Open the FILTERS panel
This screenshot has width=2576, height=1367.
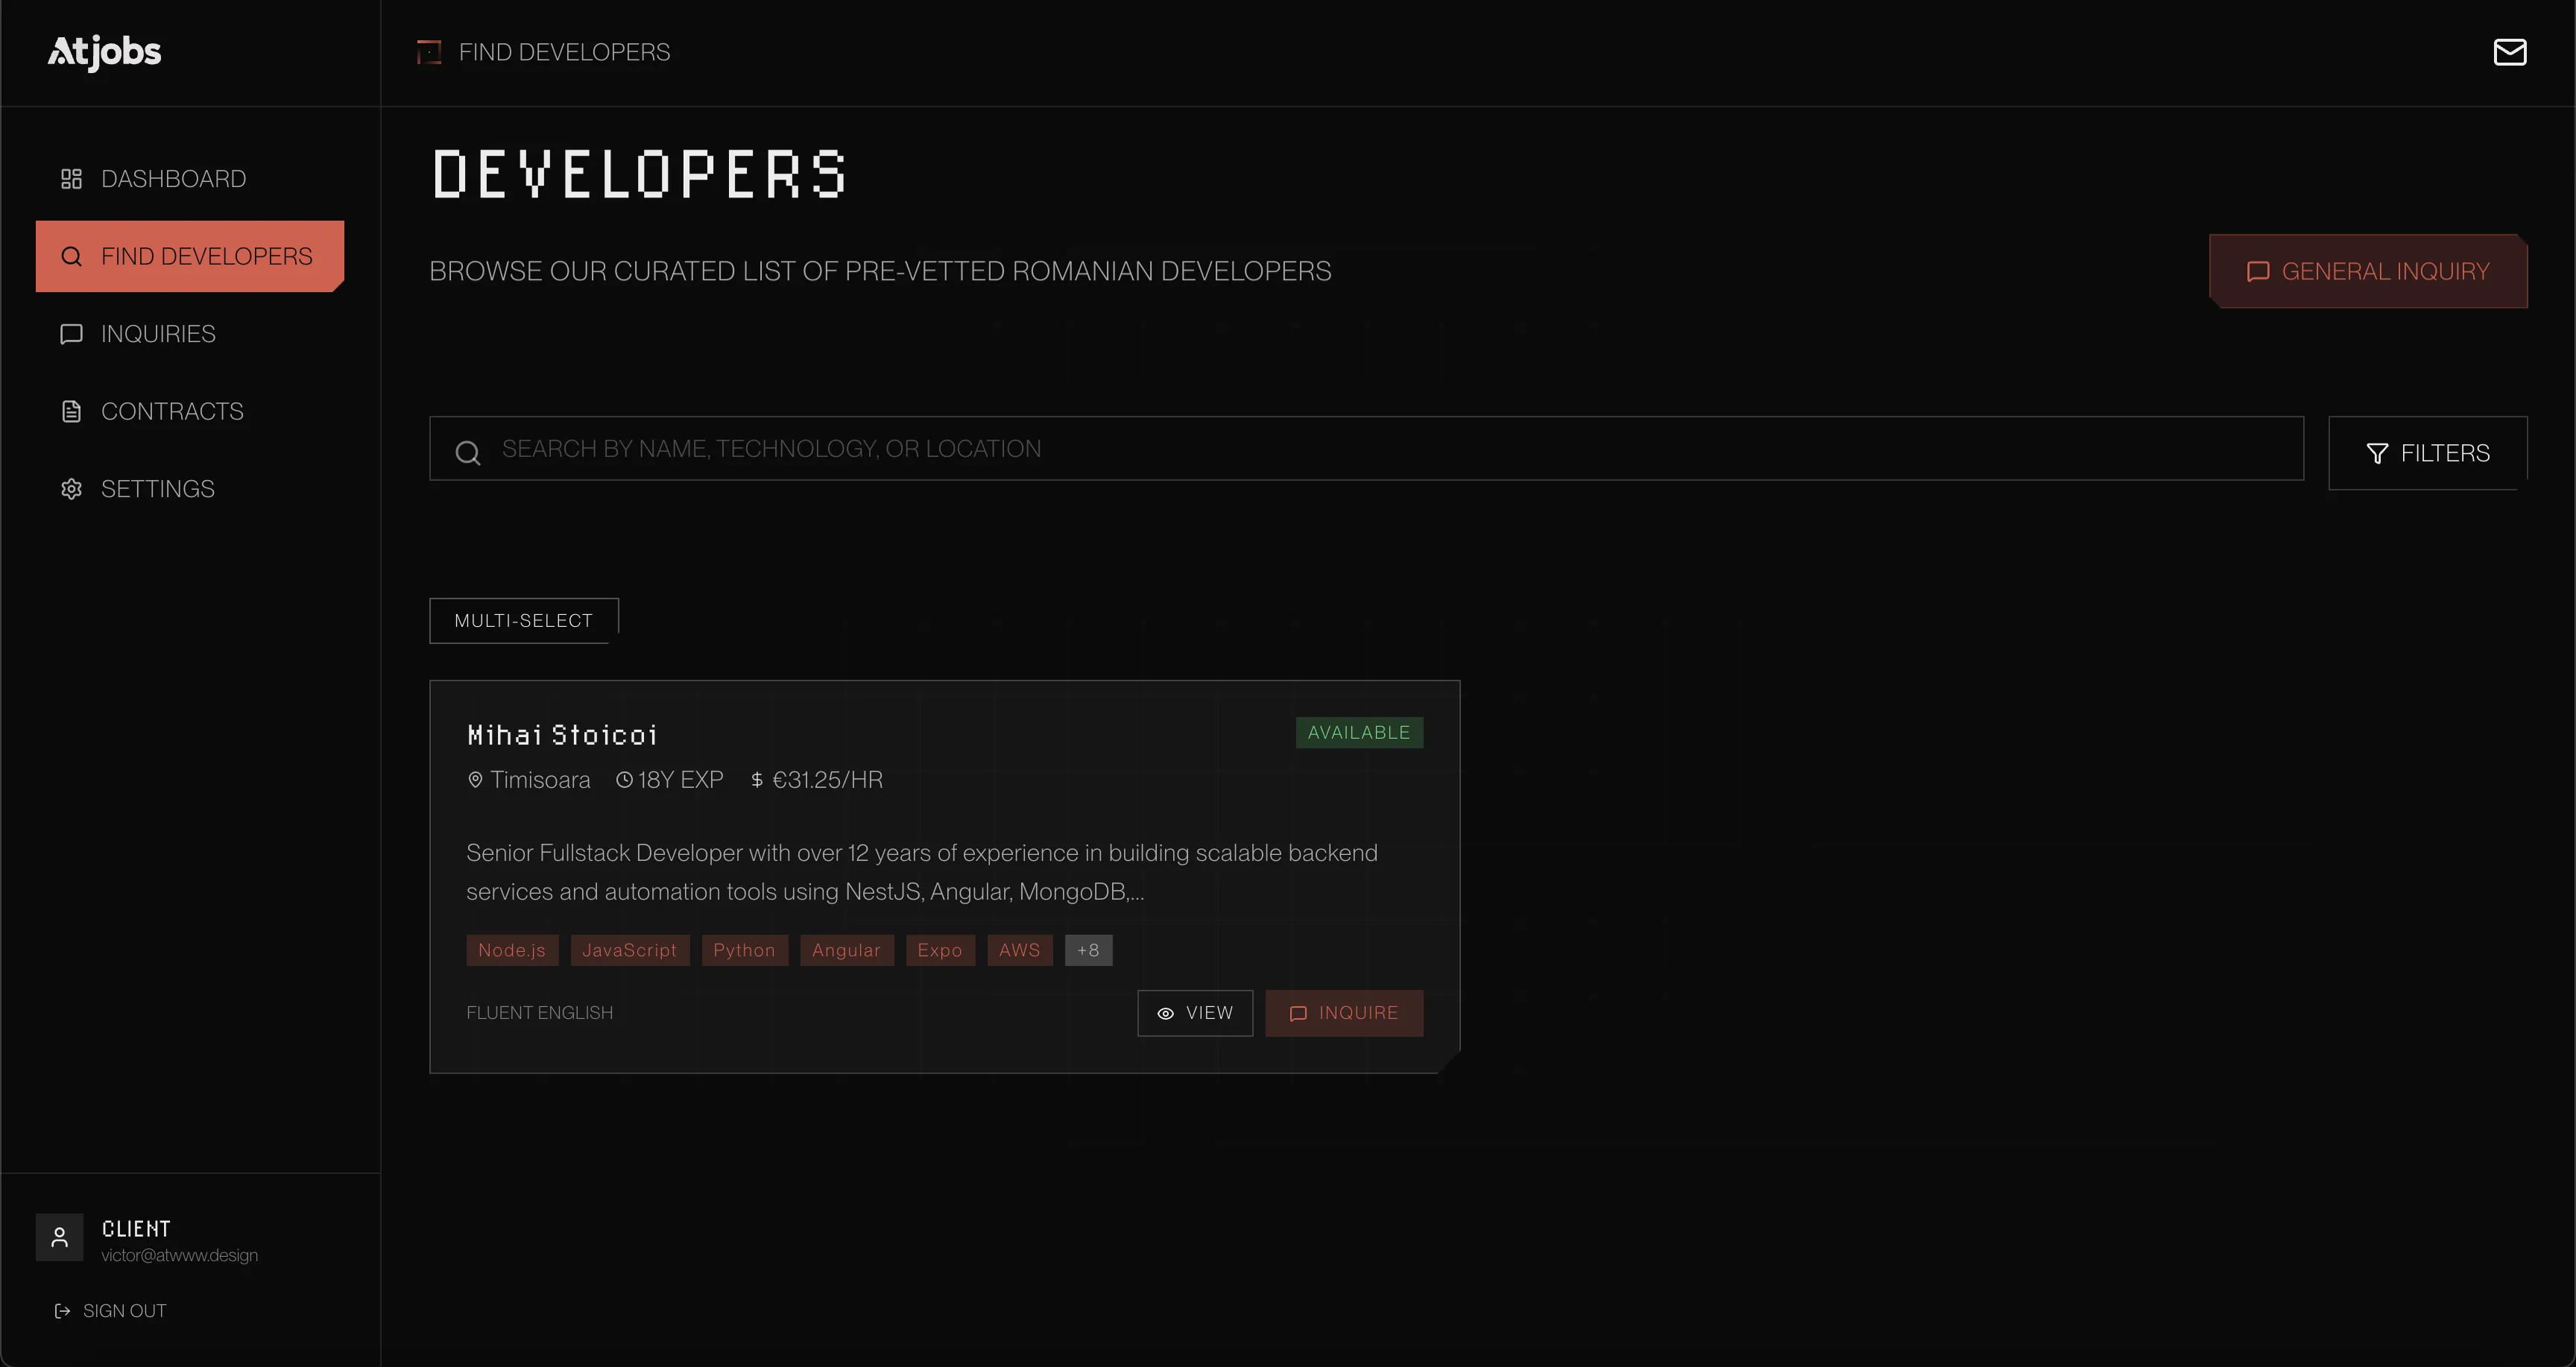(2429, 452)
